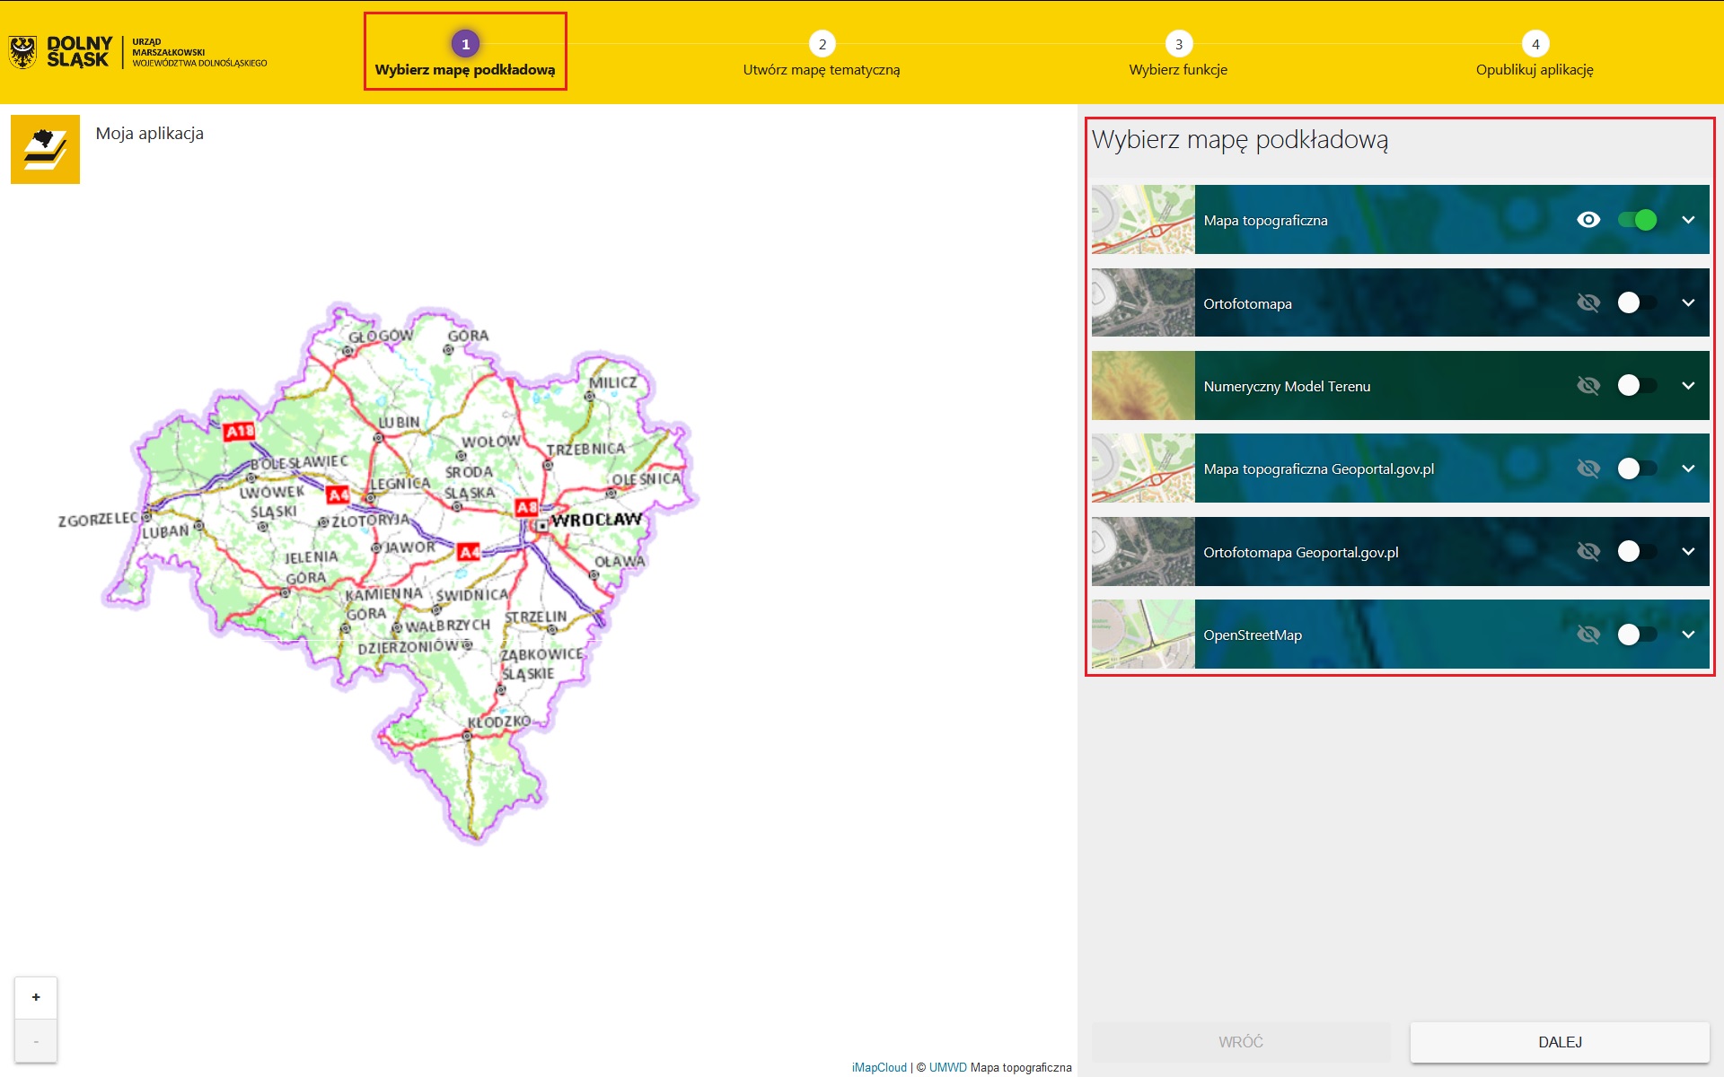This screenshot has width=1724, height=1077.
Task: Zoom out with the minus button
Action: (36, 1041)
